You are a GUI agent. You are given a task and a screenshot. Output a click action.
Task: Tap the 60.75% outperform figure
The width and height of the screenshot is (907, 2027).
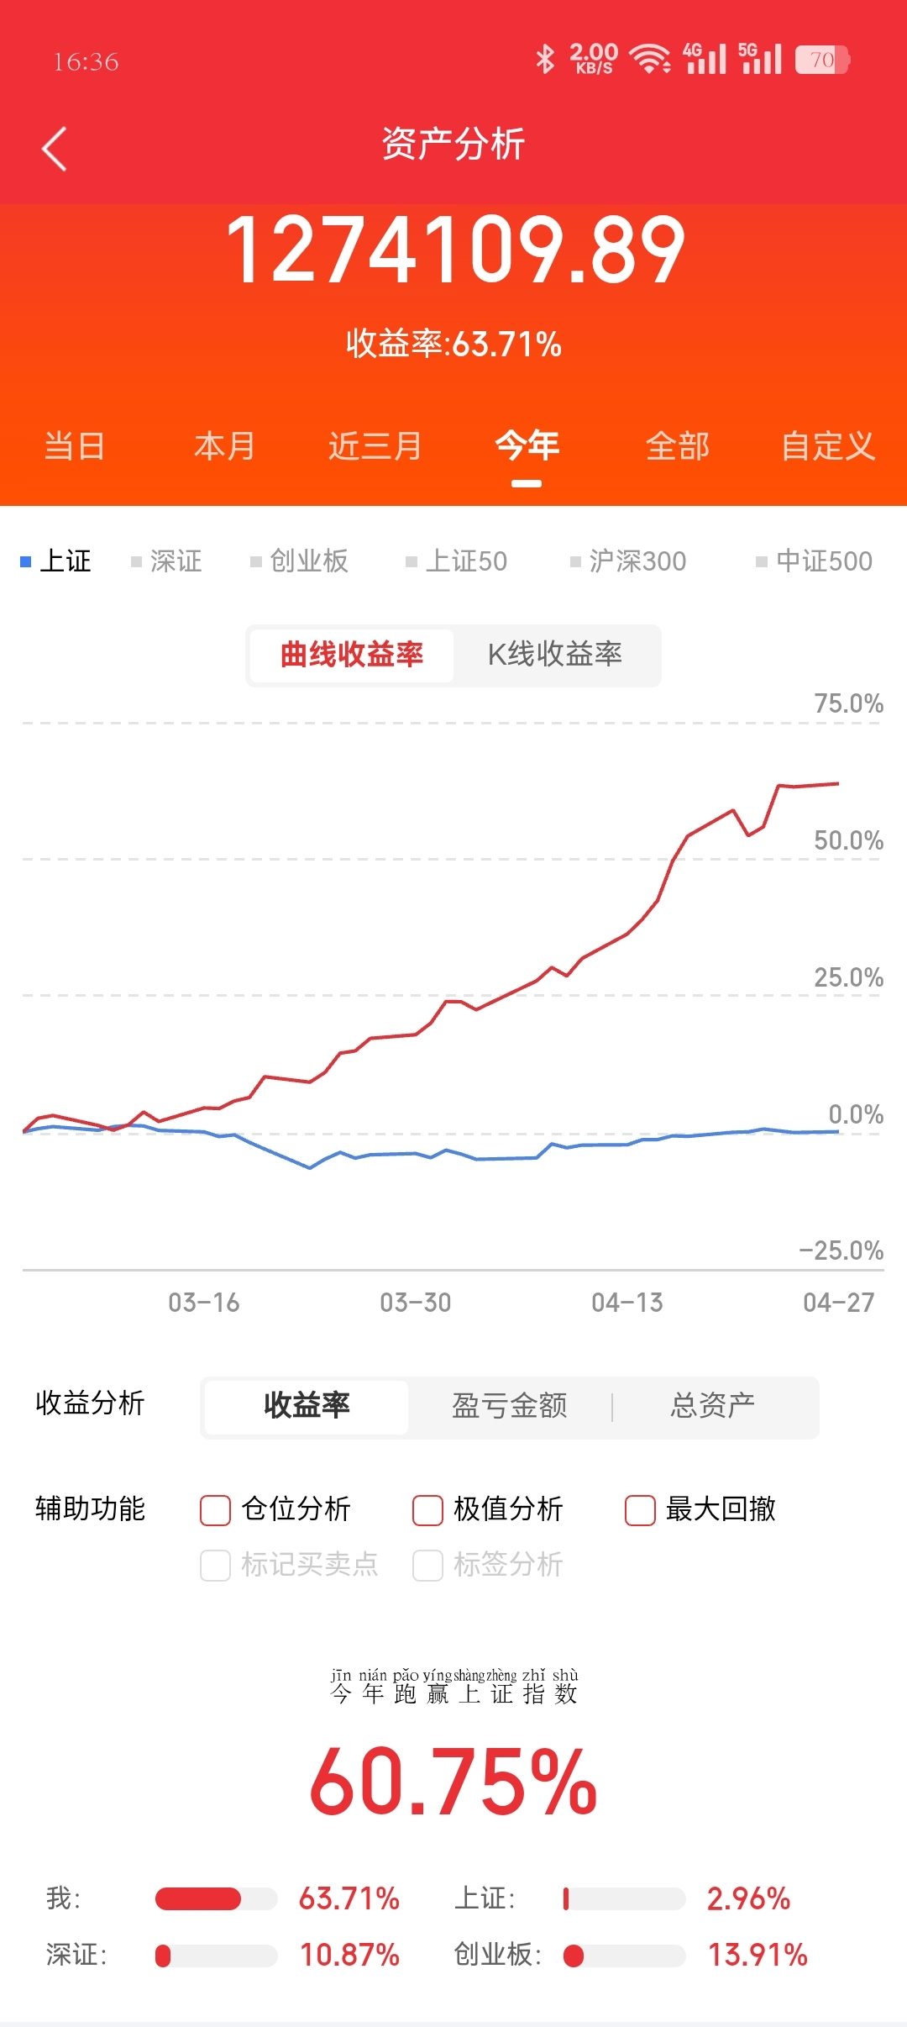[x=453, y=1780]
